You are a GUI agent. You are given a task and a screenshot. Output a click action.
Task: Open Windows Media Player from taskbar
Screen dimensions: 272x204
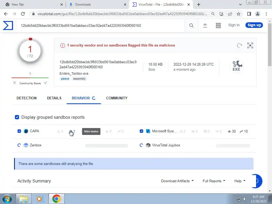[x=40, y=199]
